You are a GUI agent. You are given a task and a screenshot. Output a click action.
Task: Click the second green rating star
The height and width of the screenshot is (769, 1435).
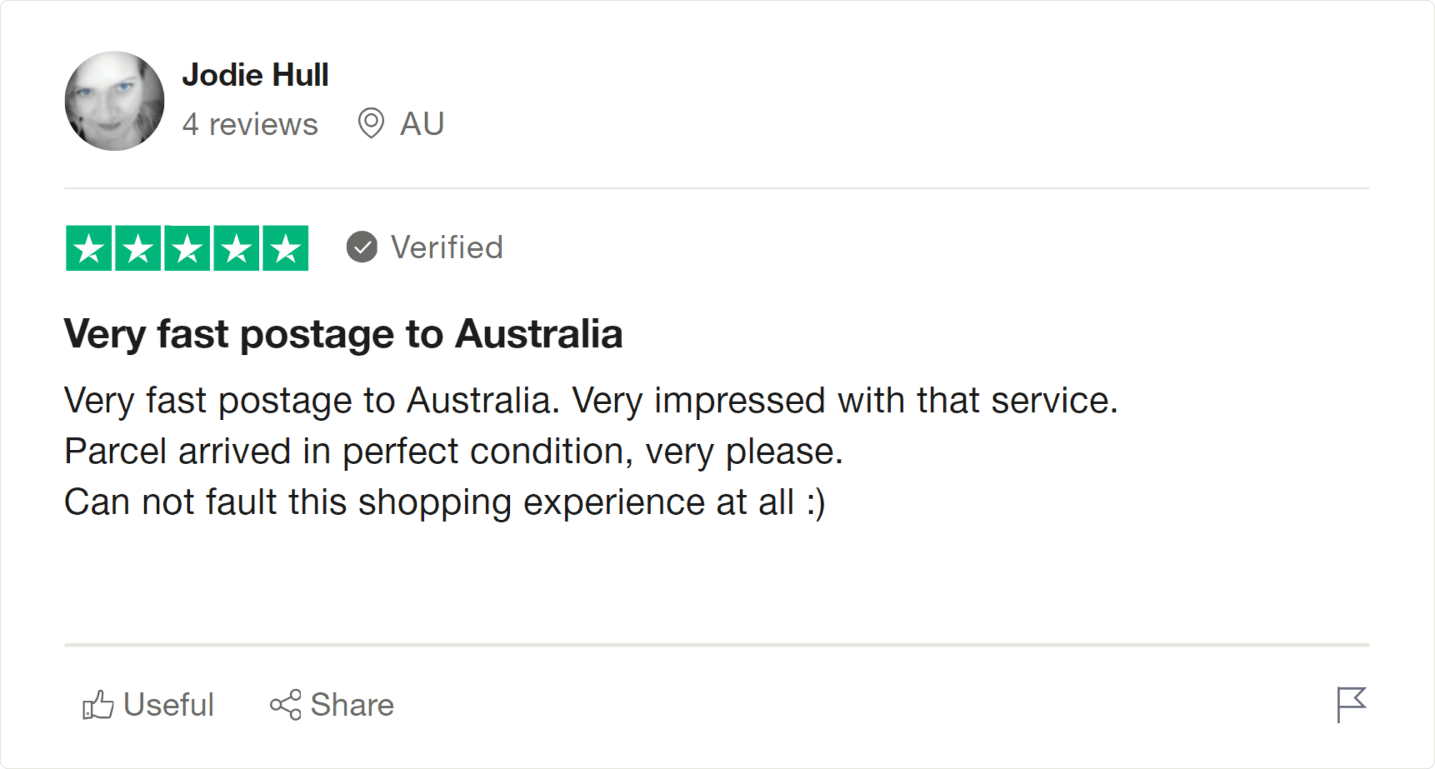point(138,248)
